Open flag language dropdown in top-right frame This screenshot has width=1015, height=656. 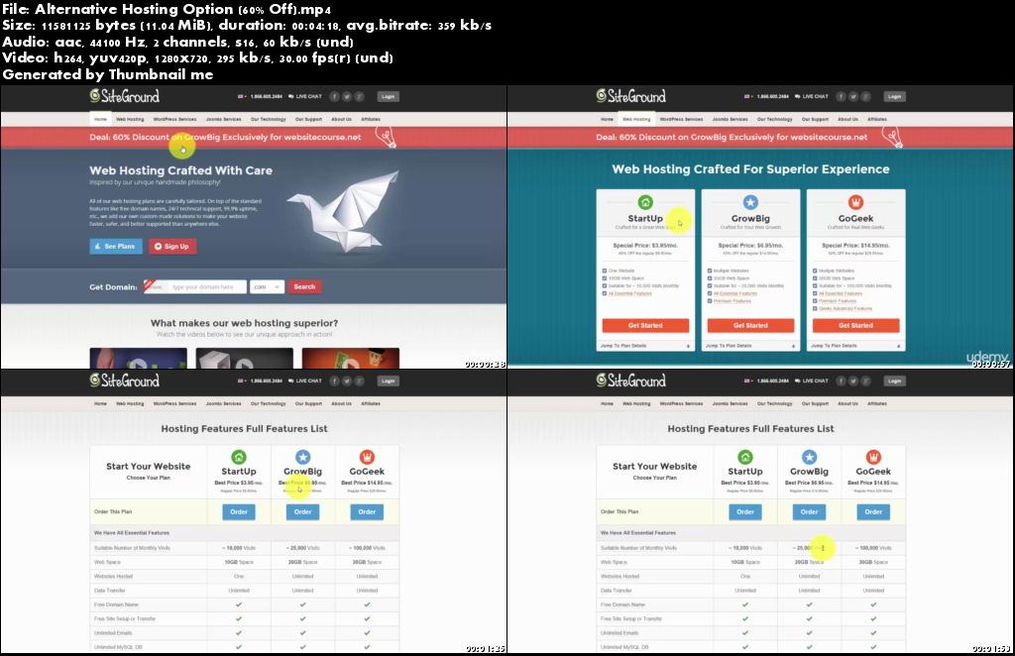pos(748,96)
